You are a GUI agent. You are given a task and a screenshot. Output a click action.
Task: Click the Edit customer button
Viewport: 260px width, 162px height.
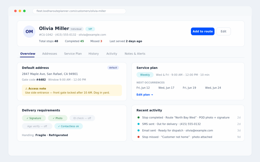click(223, 31)
